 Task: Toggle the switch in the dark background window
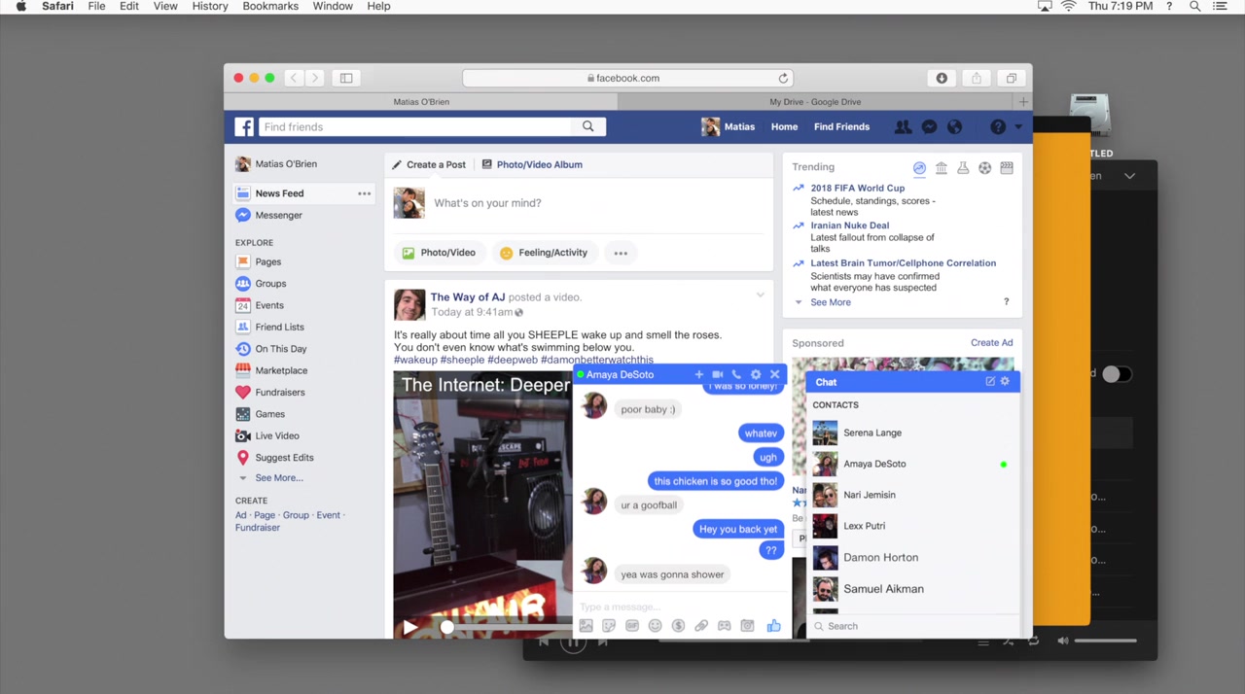point(1117,374)
